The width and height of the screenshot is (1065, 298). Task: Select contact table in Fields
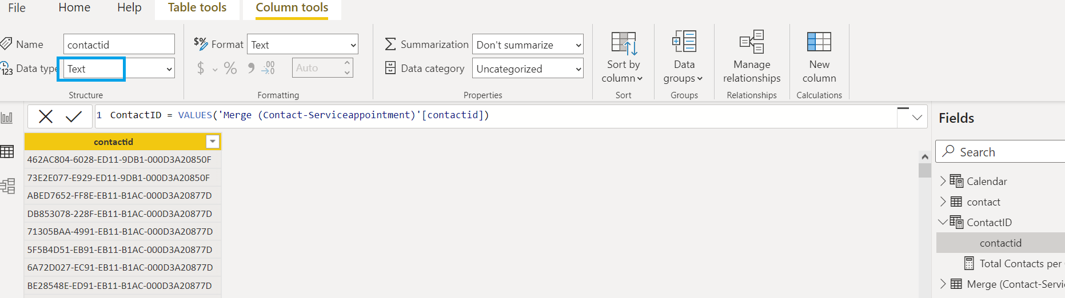983,202
